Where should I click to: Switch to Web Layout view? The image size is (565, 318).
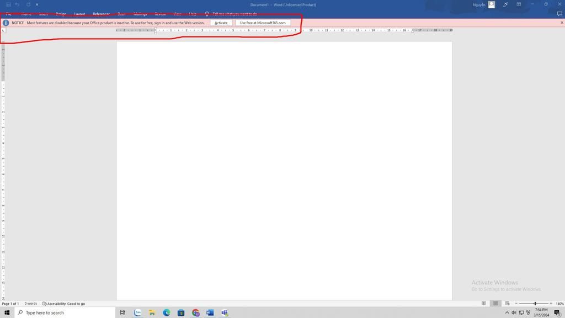click(508, 304)
